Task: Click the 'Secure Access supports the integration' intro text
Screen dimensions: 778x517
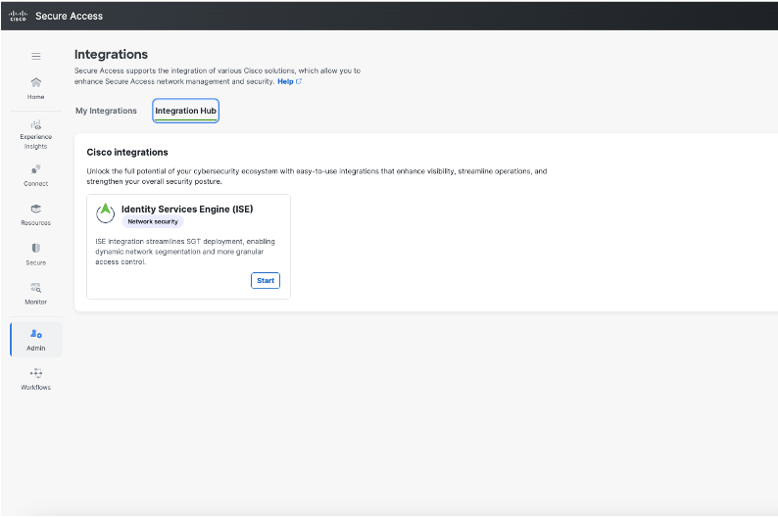Action: click(x=218, y=75)
